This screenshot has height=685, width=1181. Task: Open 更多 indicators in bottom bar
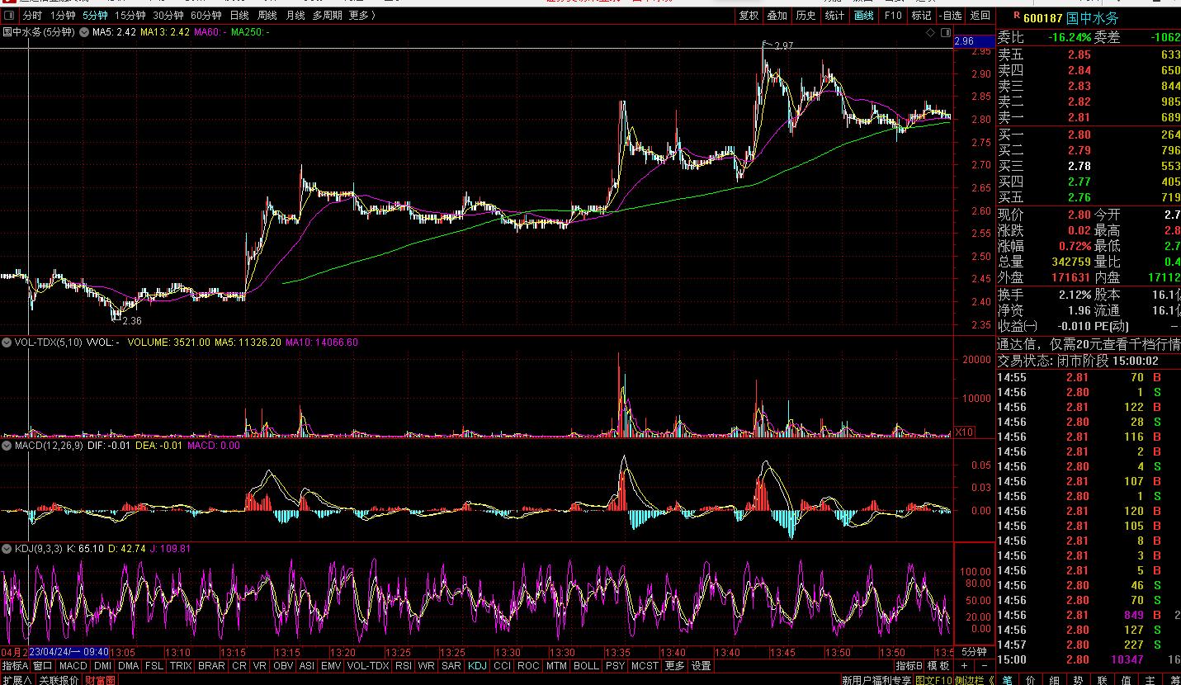(x=674, y=665)
